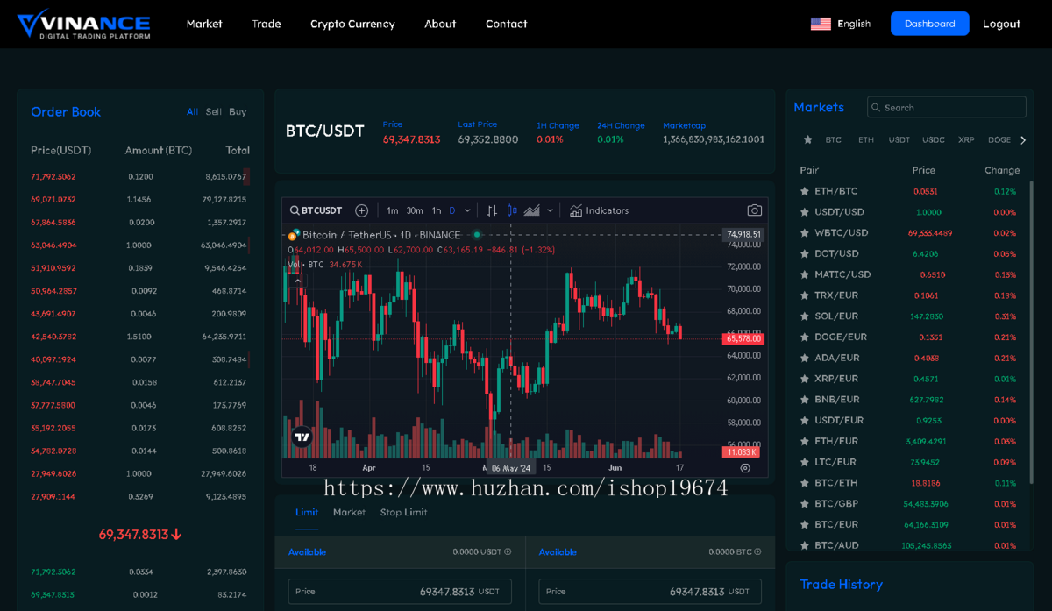
Task: Switch to the Stop Limit order tab
Action: coord(403,512)
